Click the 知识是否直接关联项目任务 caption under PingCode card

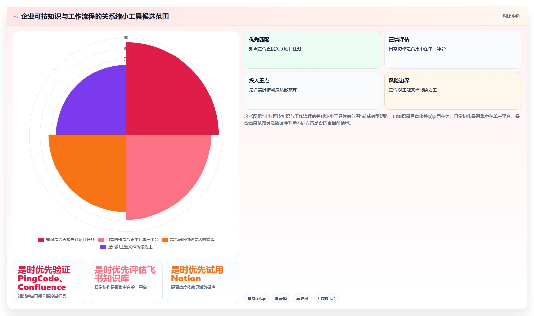click(x=42, y=296)
